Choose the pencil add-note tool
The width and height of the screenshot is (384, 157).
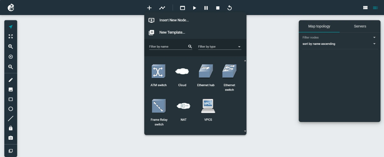point(11,80)
